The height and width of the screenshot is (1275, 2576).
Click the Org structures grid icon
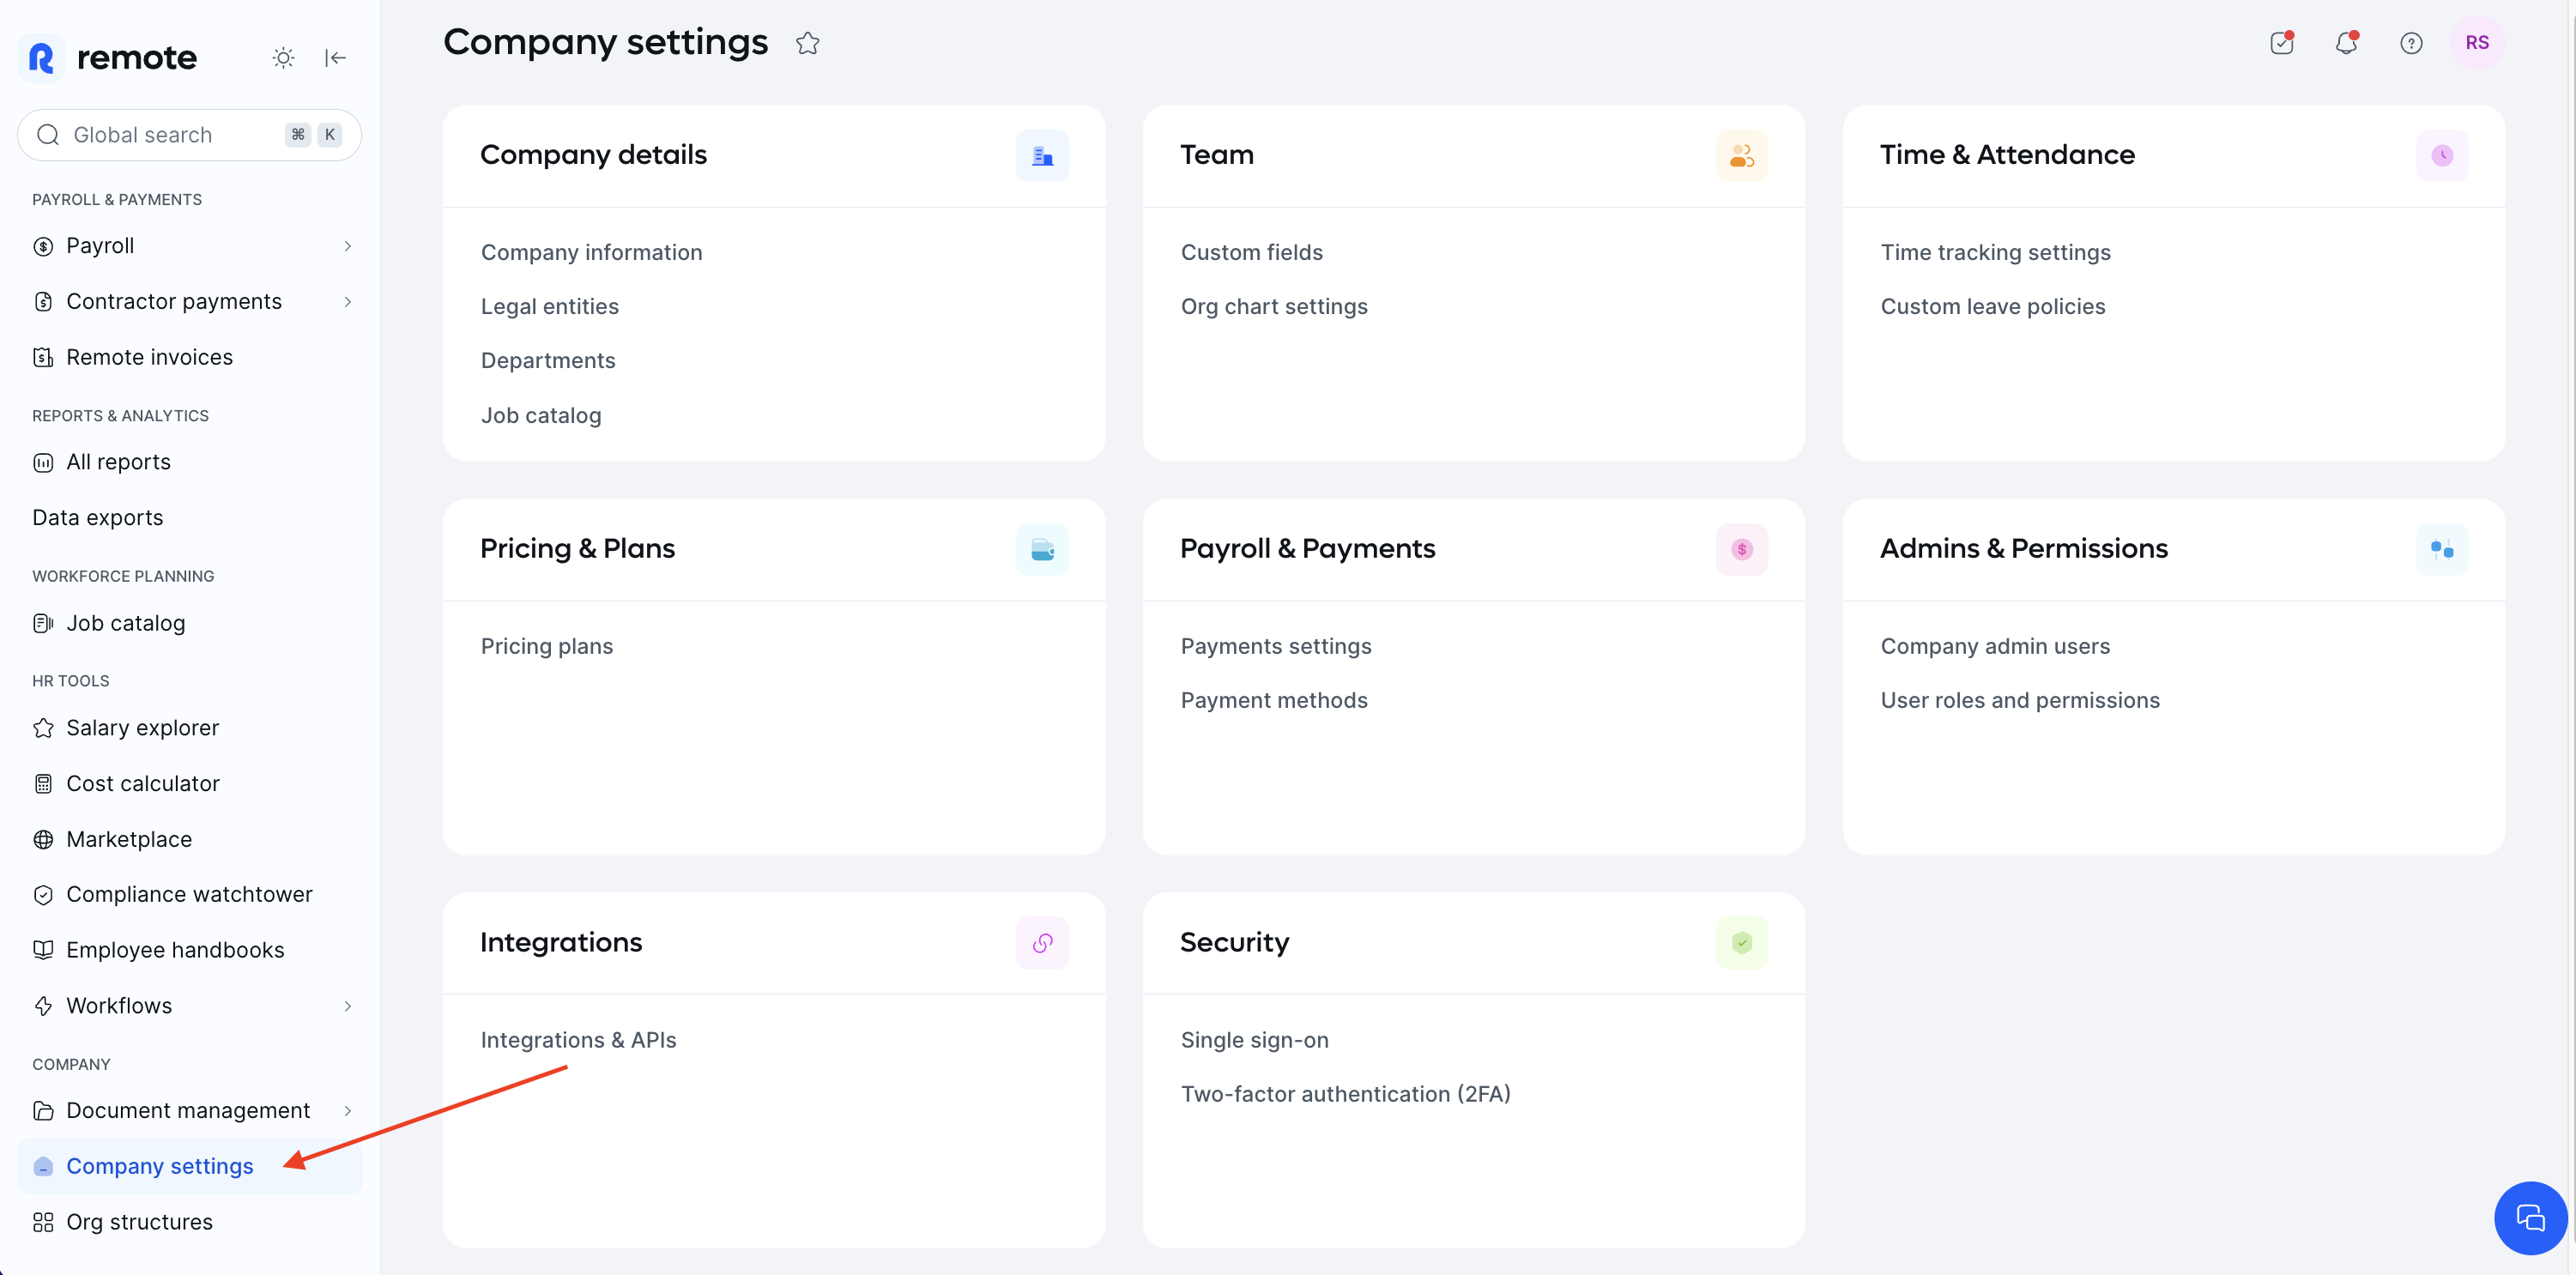pos(43,1222)
